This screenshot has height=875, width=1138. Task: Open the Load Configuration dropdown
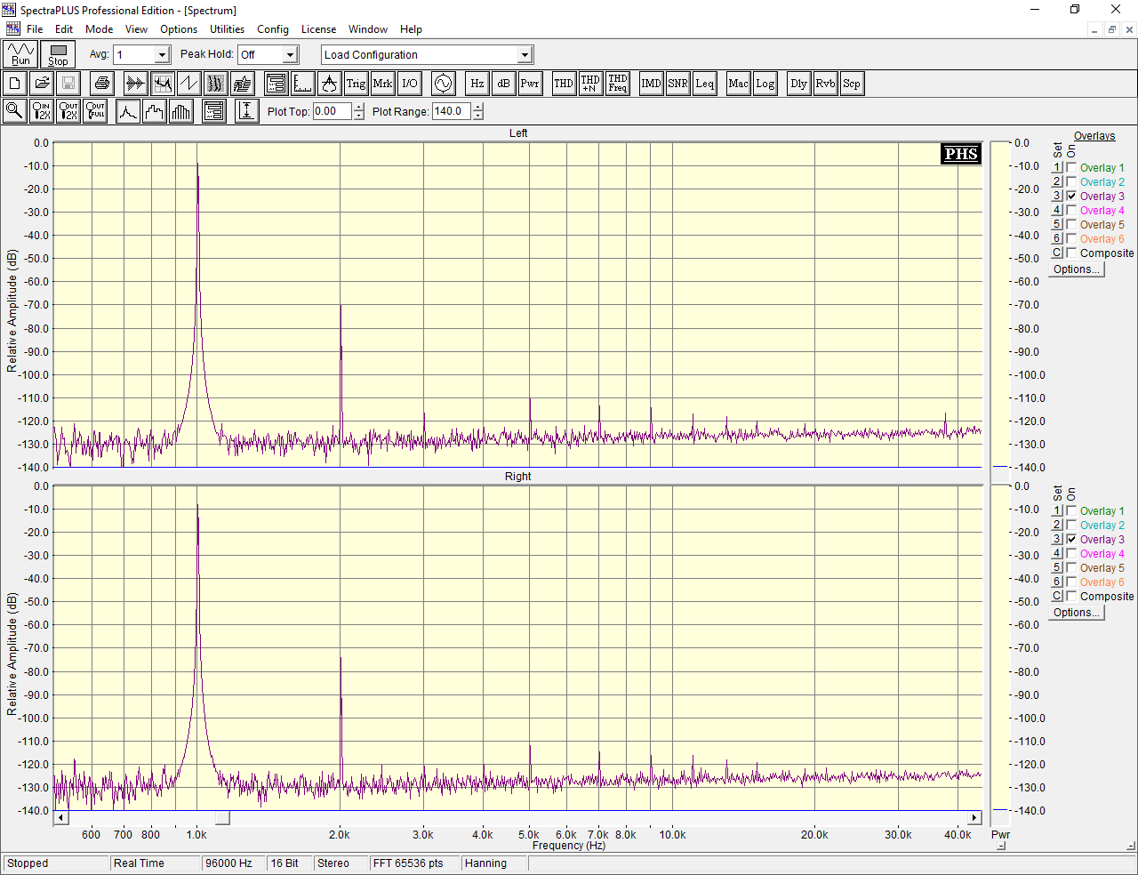(x=525, y=55)
